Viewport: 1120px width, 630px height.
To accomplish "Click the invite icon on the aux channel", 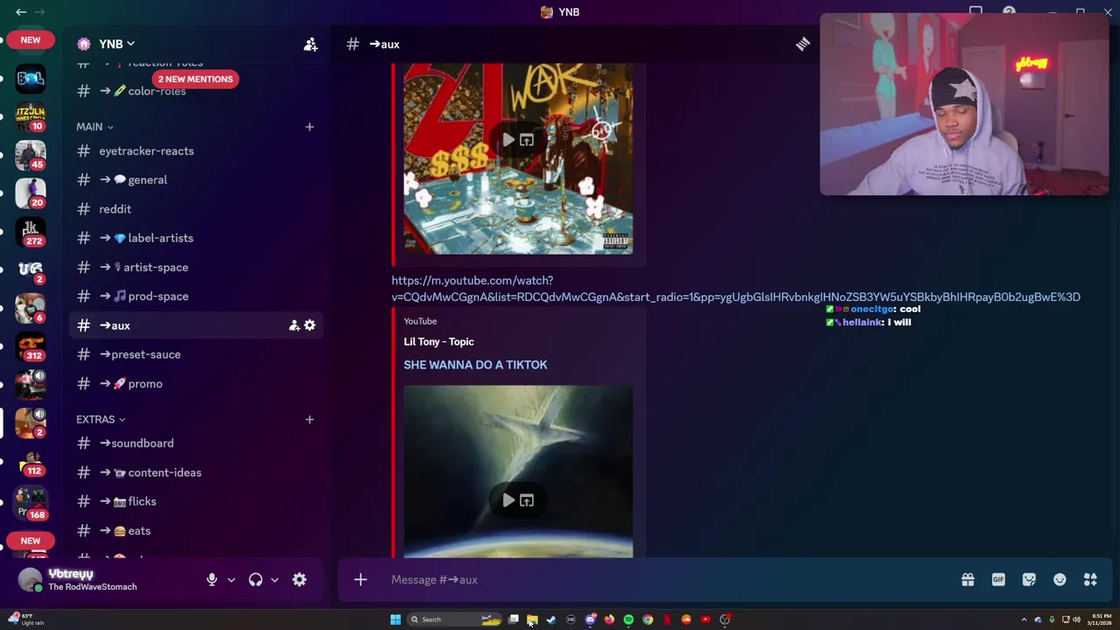I will click(x=294, y=325).
